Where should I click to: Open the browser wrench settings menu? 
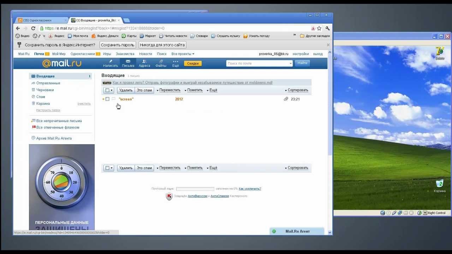pyautogui.click(x=328, y=28)
